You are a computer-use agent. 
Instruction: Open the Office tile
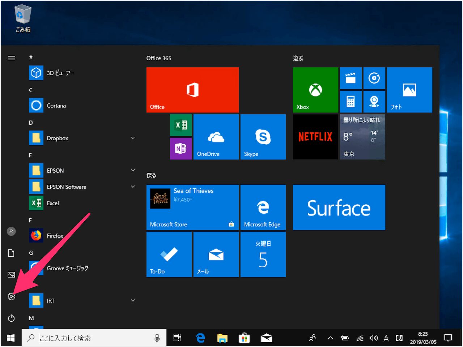point(192,90)
